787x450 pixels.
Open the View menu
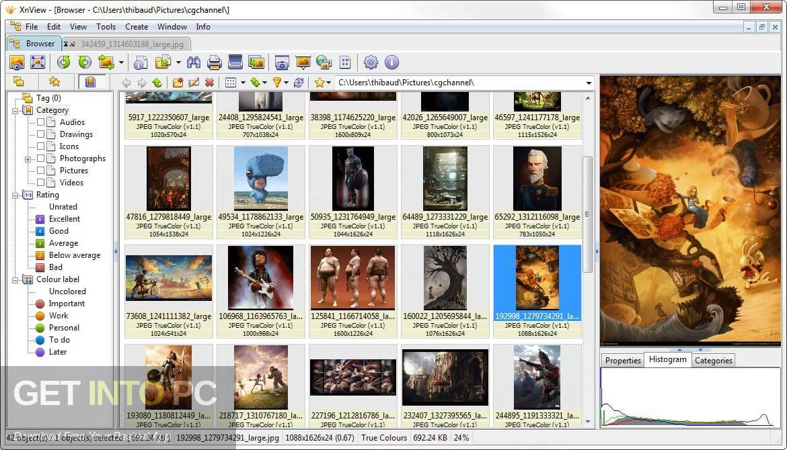point(78,27)
